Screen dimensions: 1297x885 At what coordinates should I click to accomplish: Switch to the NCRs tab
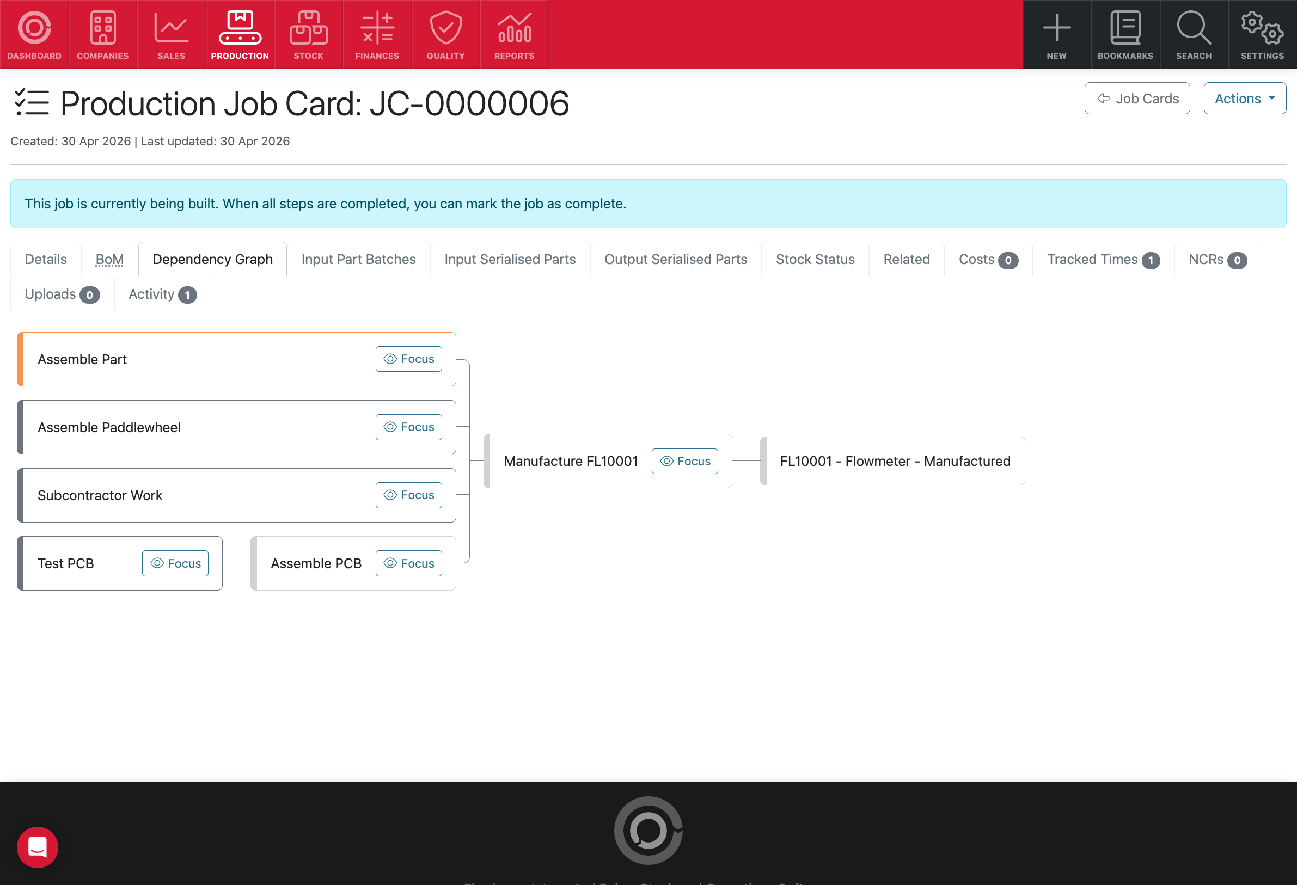pyautogui.click(x=1217, y=260)
